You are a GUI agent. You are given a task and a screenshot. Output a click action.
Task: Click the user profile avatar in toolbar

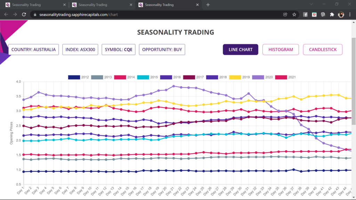tap(341, 15)
